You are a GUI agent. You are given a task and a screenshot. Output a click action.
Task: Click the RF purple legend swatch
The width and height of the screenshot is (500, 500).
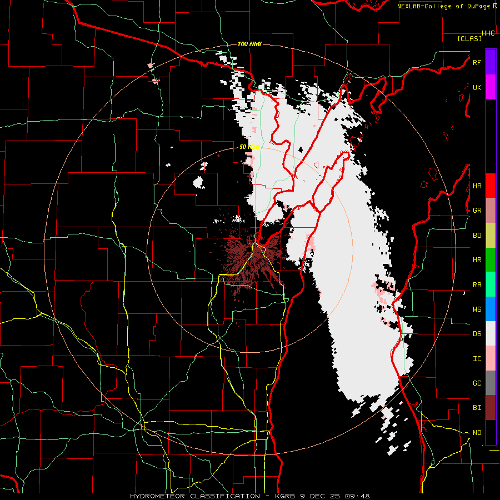click(x=491, y=62)
